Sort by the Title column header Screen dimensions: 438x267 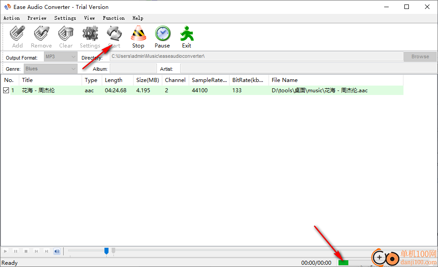pyautogui.click(x=51, y=80)
